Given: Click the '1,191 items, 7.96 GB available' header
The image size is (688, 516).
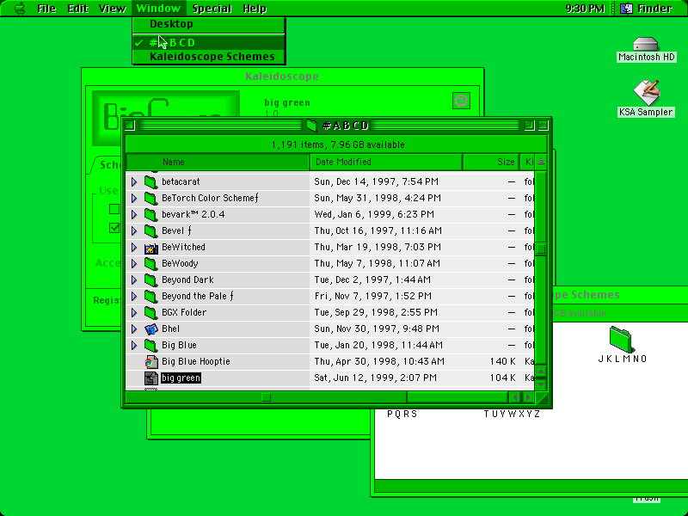Looking at the screenshot, I should (x=338, y=144).
